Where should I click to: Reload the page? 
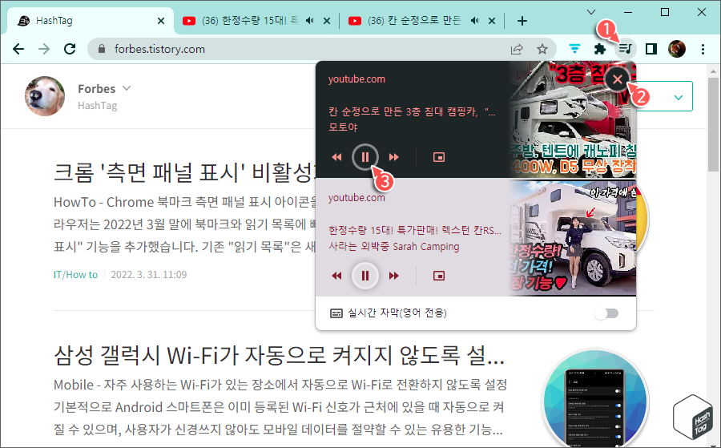(x=70, y=49)
